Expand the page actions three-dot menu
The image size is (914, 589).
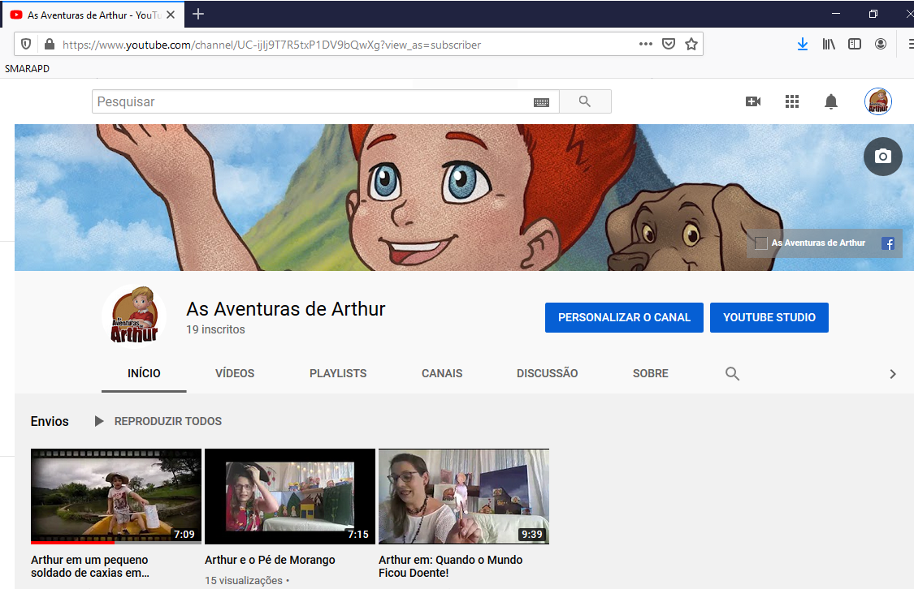(x=646, y=45)
